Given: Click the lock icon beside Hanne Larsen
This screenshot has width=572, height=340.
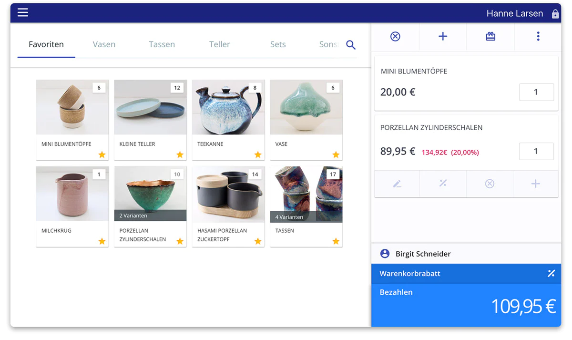Looking at the screenshot, I should tap(555, 14).
